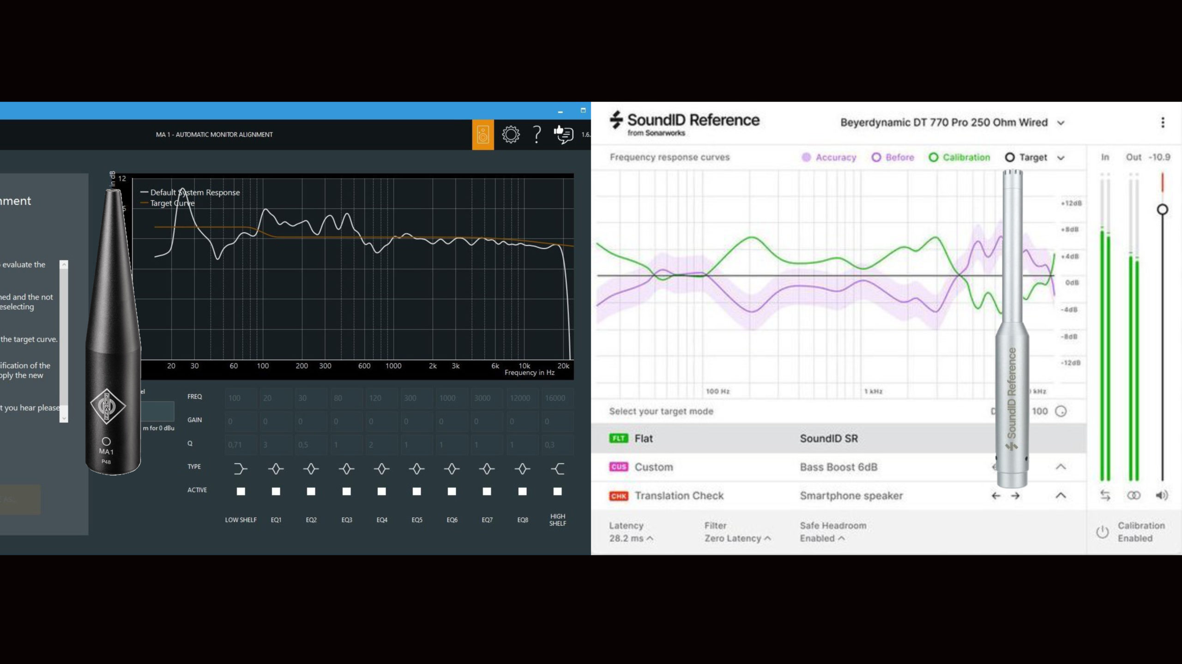Click the EQ7 bell filter type icon
Viewport: 1182px width, 664px height.
487,469
